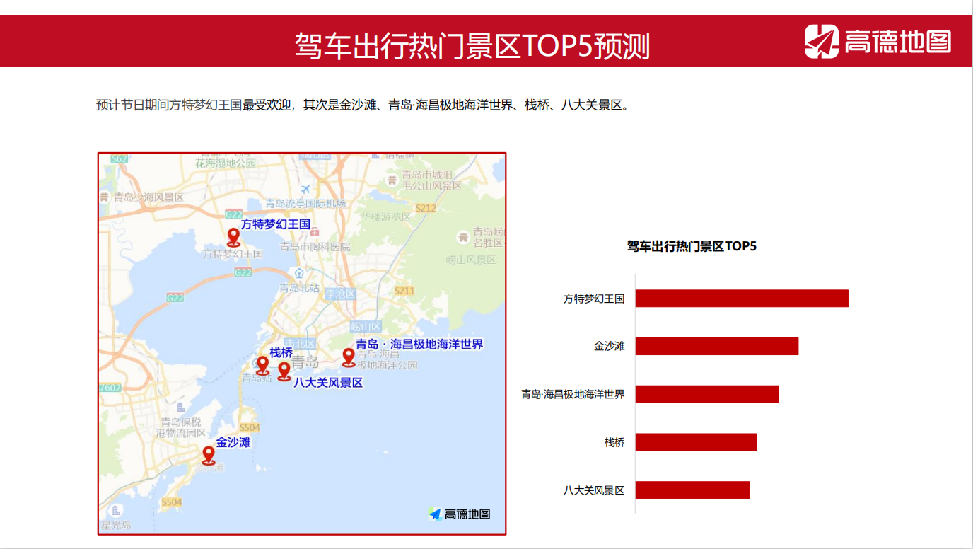Click the icon above 星光岛 label

pos(116,510)
